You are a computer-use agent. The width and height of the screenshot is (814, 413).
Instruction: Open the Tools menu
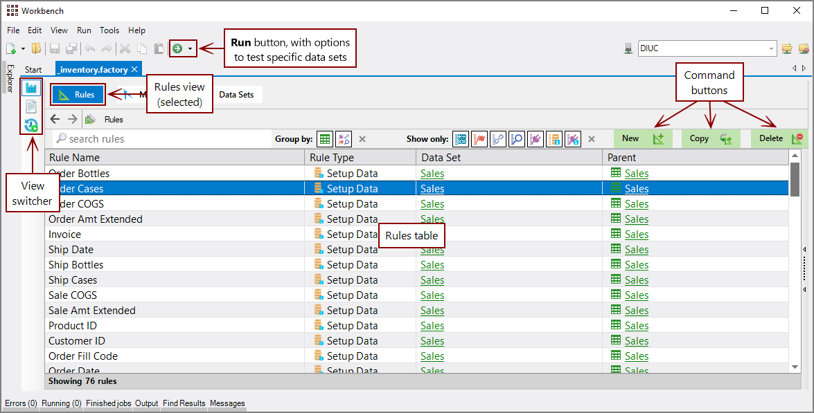pos(109,30)
